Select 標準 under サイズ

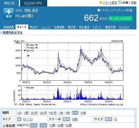tap(108, 119)
